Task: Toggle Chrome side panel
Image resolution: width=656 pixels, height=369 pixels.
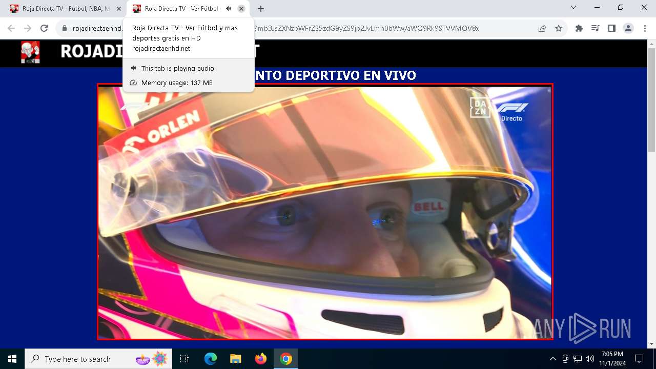Action: click(x=612, y=28)
